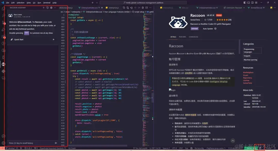The width and height of the screenshot is (278, 151).
Task: Open the Terminal menu
Action: pos(47,3)
